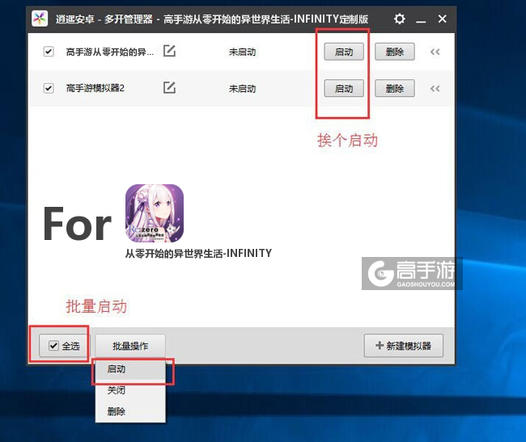Screen dimensions: 526x442
Task: Click the Re:zero game icon
Action: (x=155, y=213)
